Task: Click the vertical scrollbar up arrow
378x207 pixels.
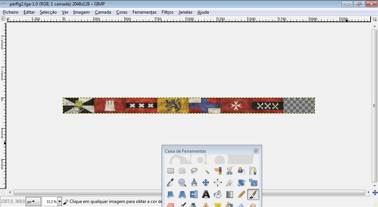Action: tap(374, 26)
